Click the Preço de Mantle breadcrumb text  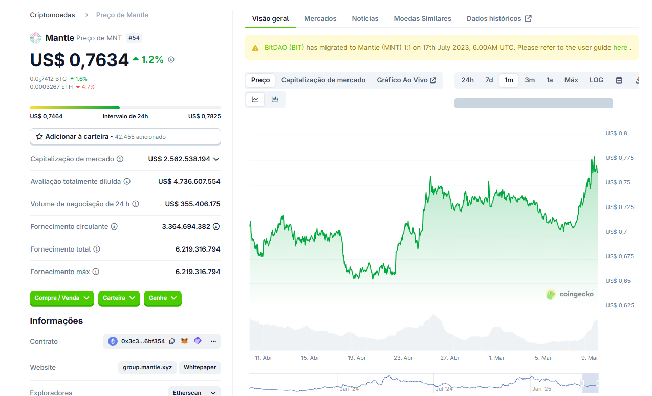pos(122,15)
